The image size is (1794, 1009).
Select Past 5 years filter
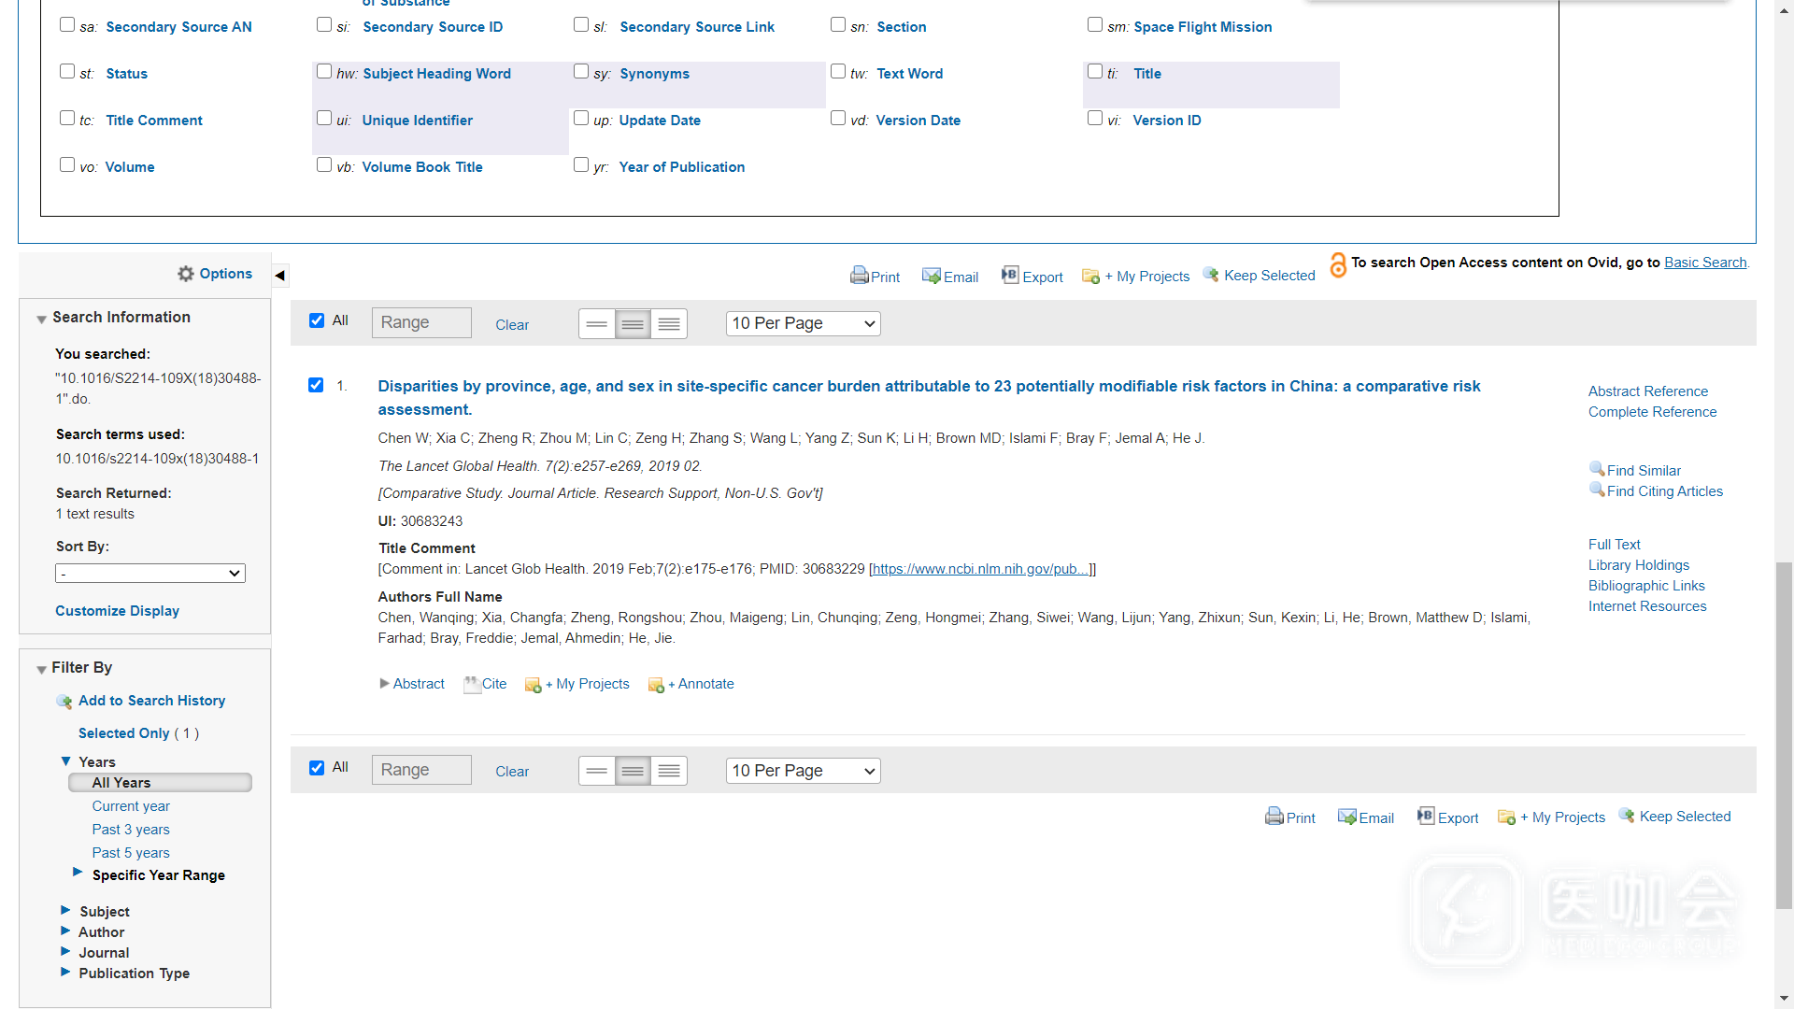pos(131,852)
